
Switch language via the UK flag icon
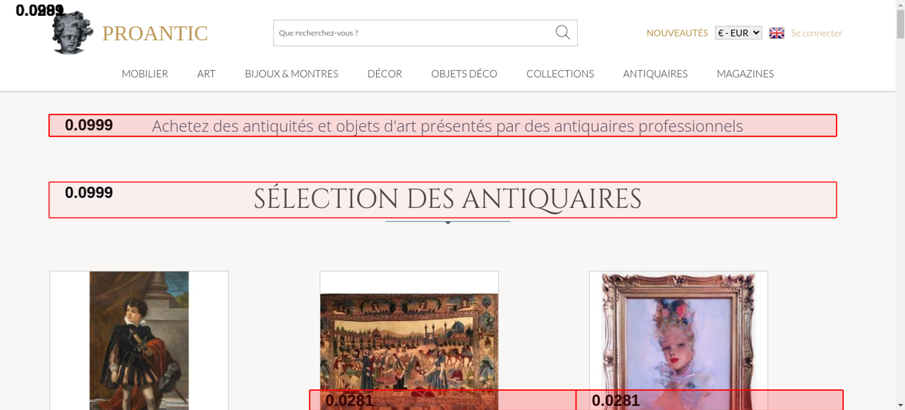pos(776,33)
